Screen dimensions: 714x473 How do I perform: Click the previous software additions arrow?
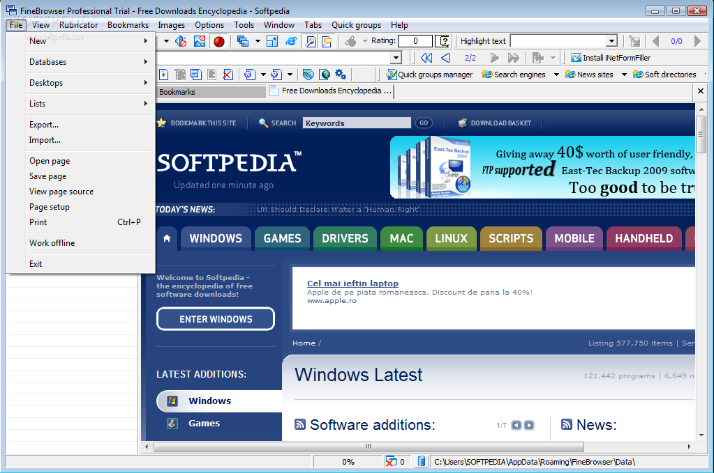[x=516, y=426]
